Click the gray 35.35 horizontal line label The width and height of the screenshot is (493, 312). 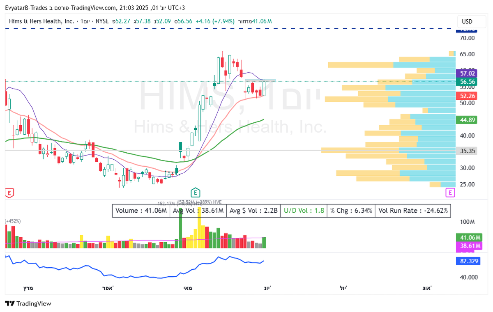[468, 151]
